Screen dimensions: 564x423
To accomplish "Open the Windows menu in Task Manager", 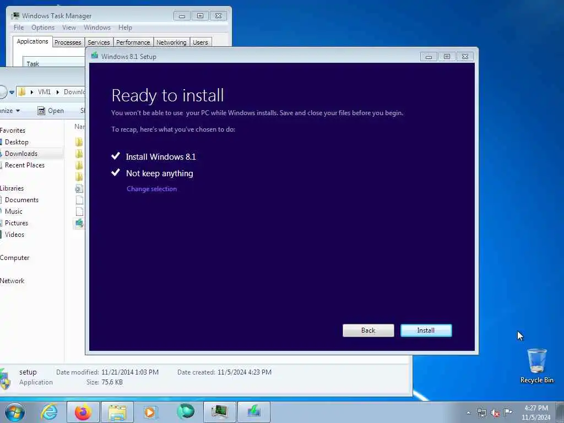I will click(x=97, y=28).
